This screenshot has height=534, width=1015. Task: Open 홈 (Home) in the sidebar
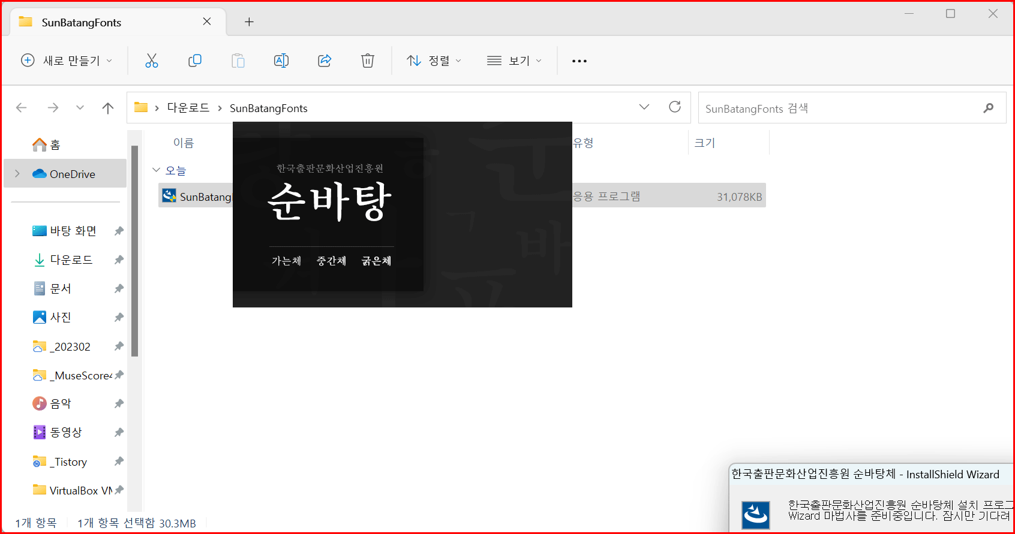click(x=47, y=144)
